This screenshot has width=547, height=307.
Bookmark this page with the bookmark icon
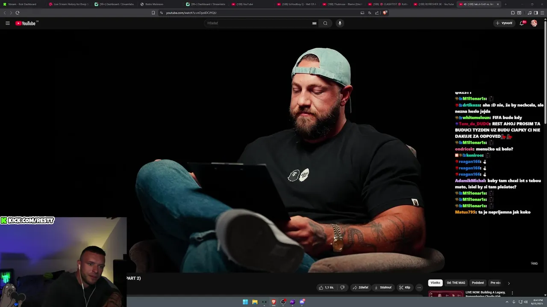(153, 13)
